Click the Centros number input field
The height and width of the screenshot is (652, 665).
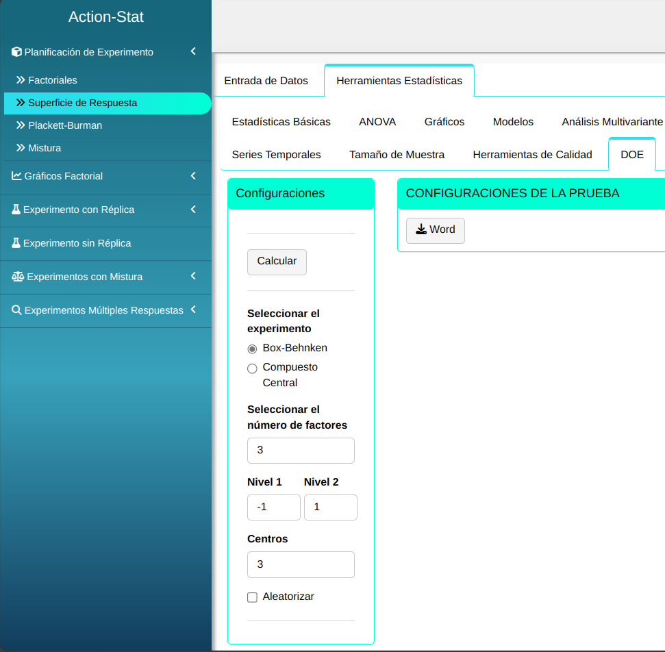pos(301,564)
